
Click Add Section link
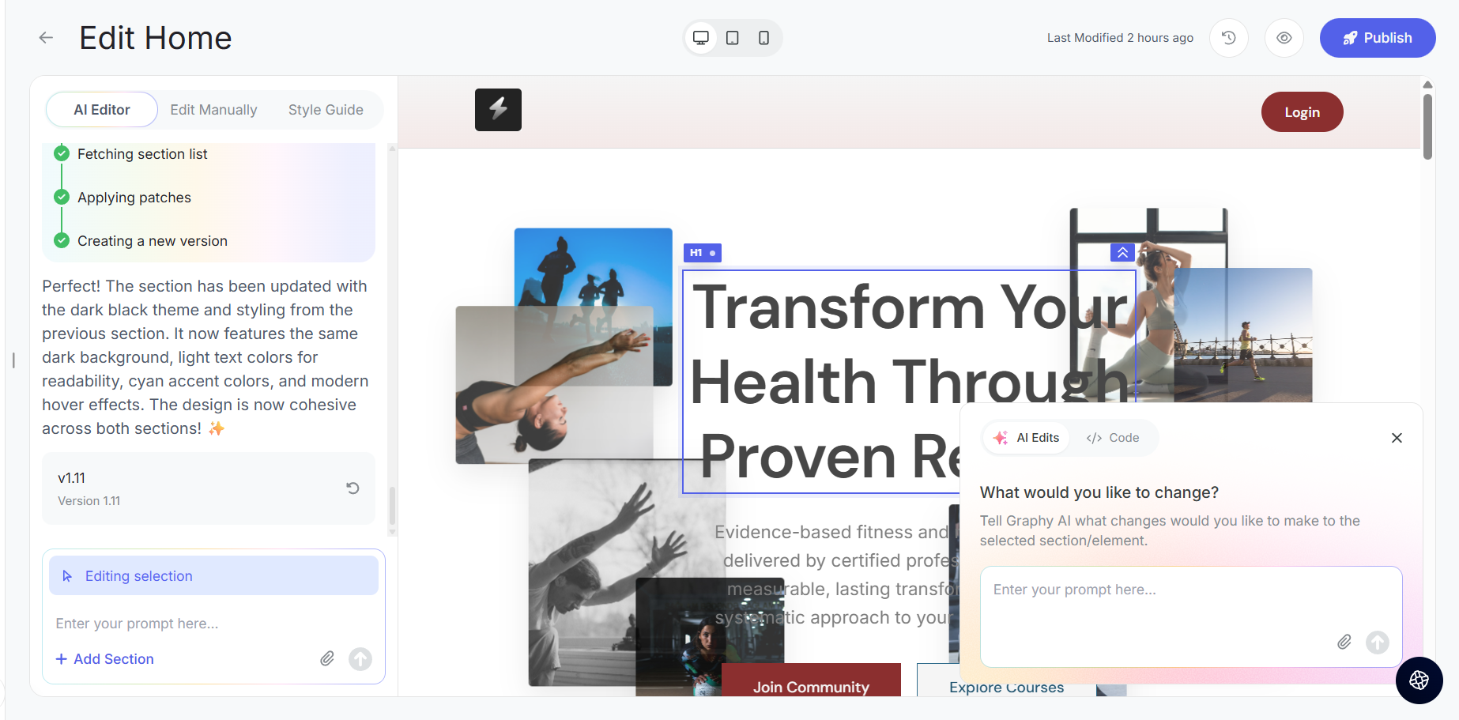[105, 659]
